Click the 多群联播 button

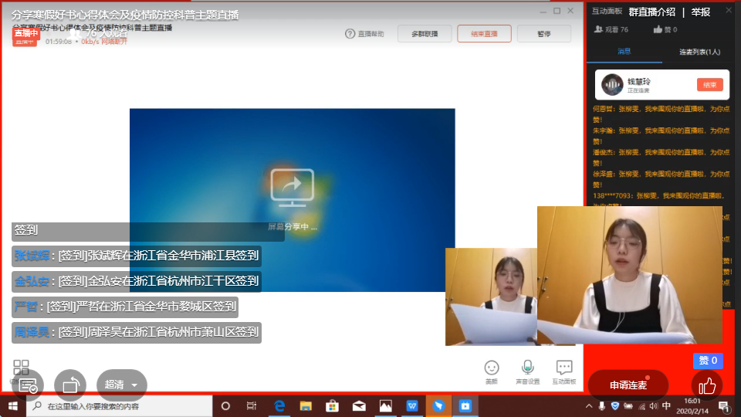click(425, 33)
